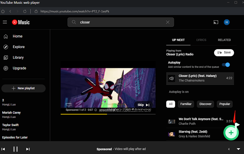
Task: Skip the sponsored ad
Action: (x=143, y=105)
